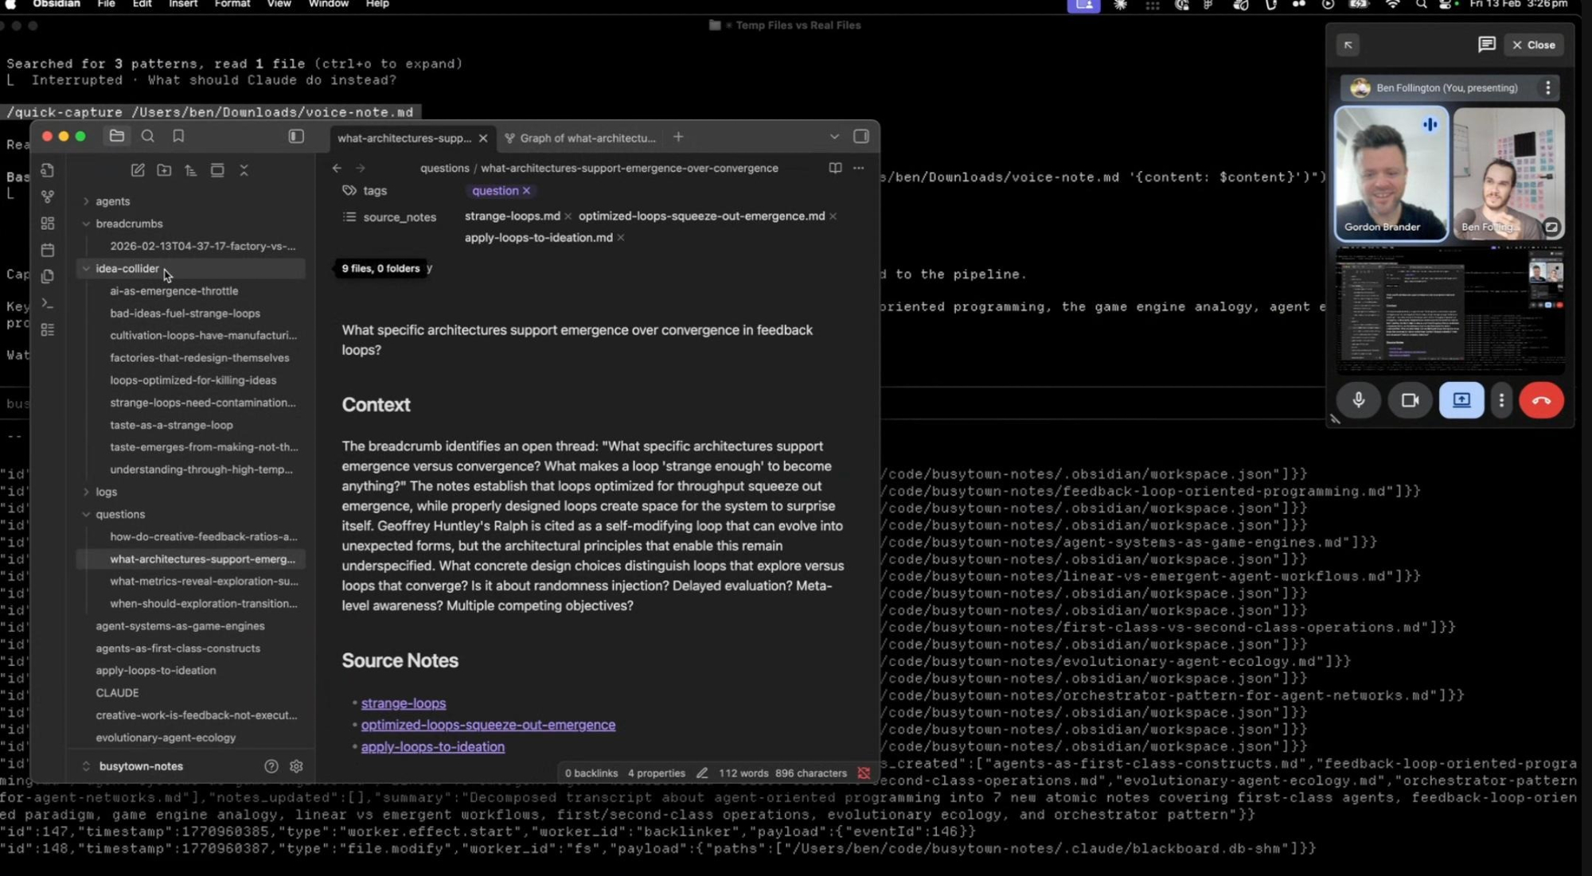1592x876 pixels.
Task: Open the sort order icon
Action: [x=190, y=170]
